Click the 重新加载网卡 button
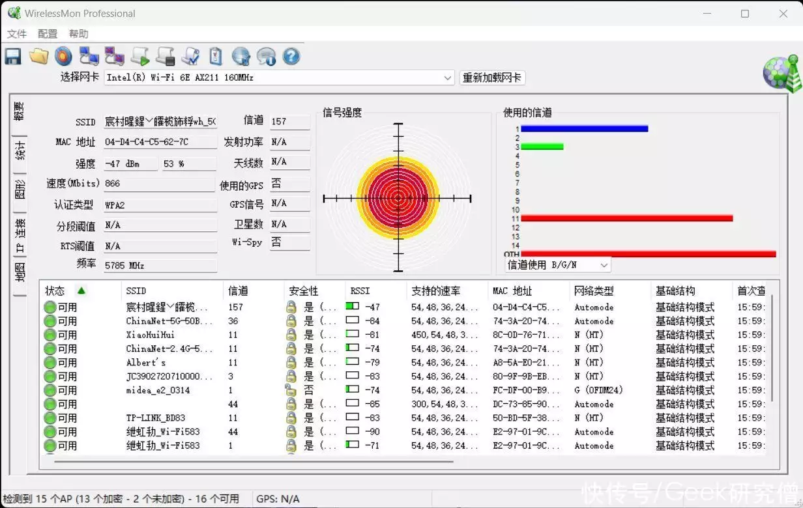This screenshot has width=803, height=508. click(x=492, y=78)
